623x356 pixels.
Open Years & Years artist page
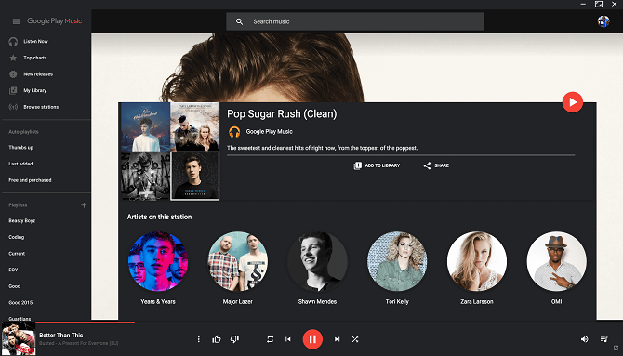tap(158, 261)
